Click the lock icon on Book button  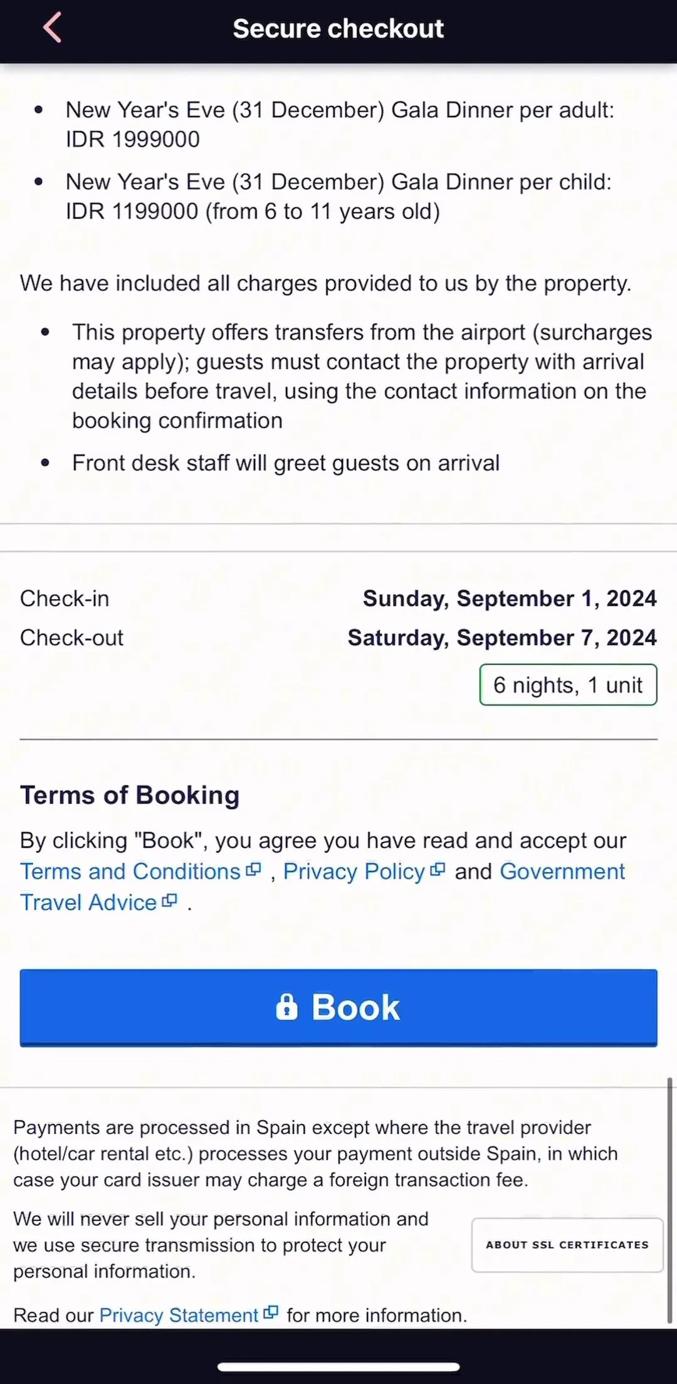[286, 1007]
